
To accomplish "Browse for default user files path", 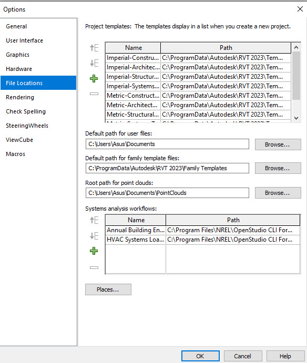I will [x=278, y=144].
